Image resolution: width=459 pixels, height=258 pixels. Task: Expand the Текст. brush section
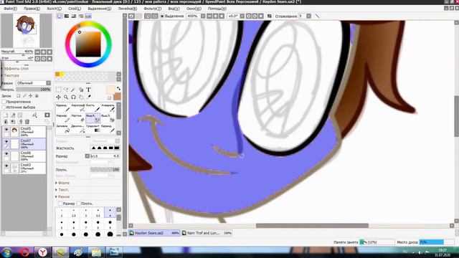(63, 189)
